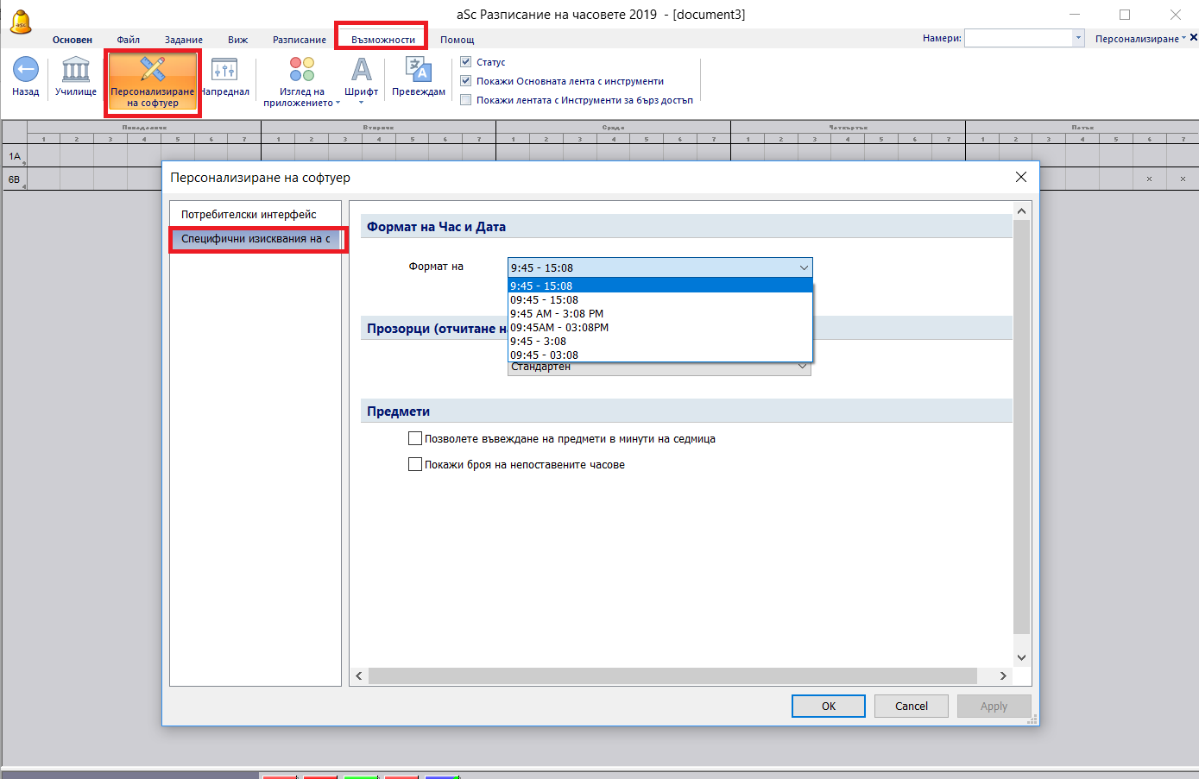1199x779 pixels.
Task: Uncheck Покажи Основната лента с инструменти
Action: coord(466,81)
